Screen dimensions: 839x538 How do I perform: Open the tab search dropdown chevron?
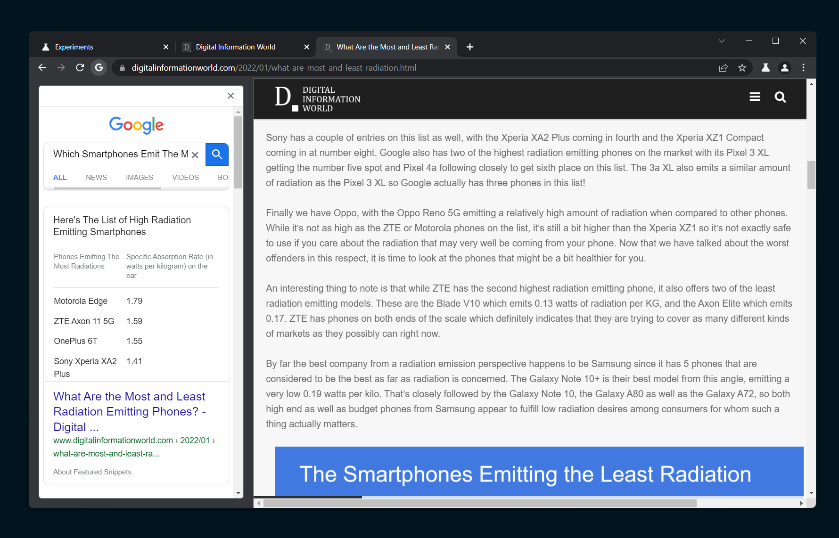point(722,41)
